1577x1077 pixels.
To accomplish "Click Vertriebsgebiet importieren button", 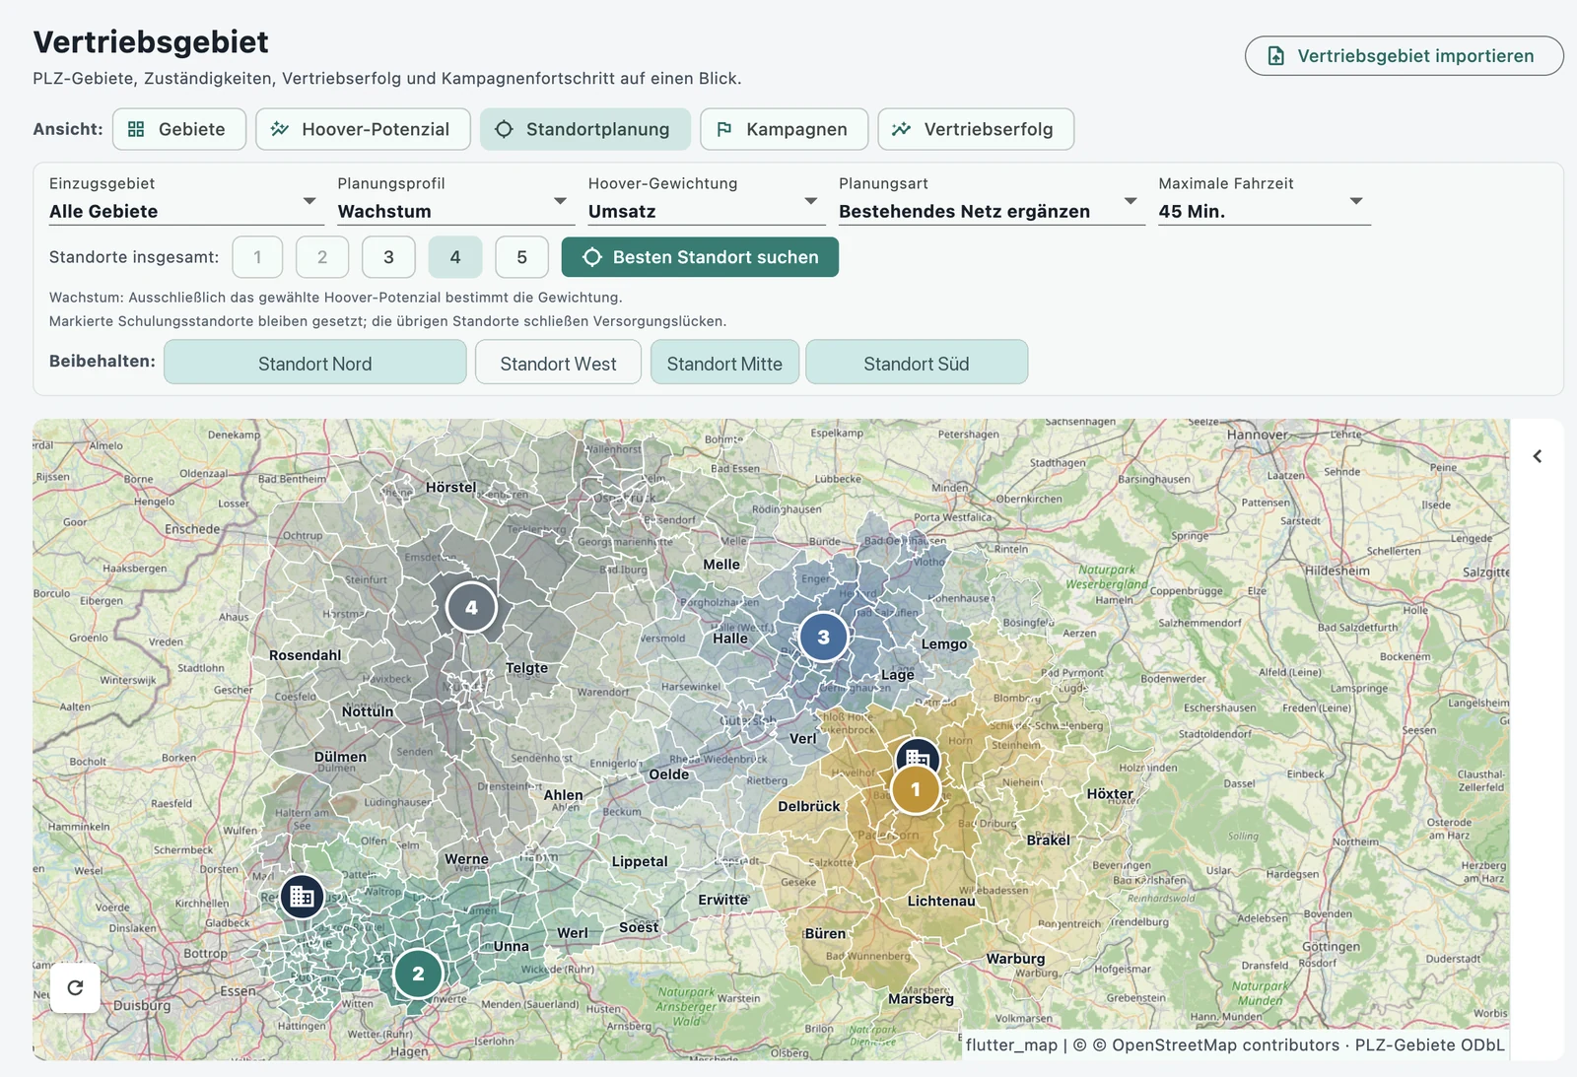I will pyautogui.click(x=1405, y=56).
